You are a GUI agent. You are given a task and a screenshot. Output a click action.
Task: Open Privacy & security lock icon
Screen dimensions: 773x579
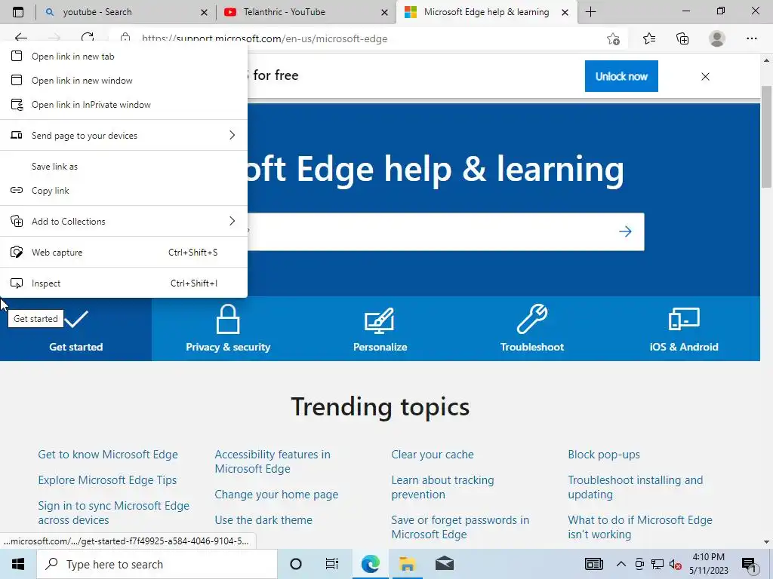(228, 319)
